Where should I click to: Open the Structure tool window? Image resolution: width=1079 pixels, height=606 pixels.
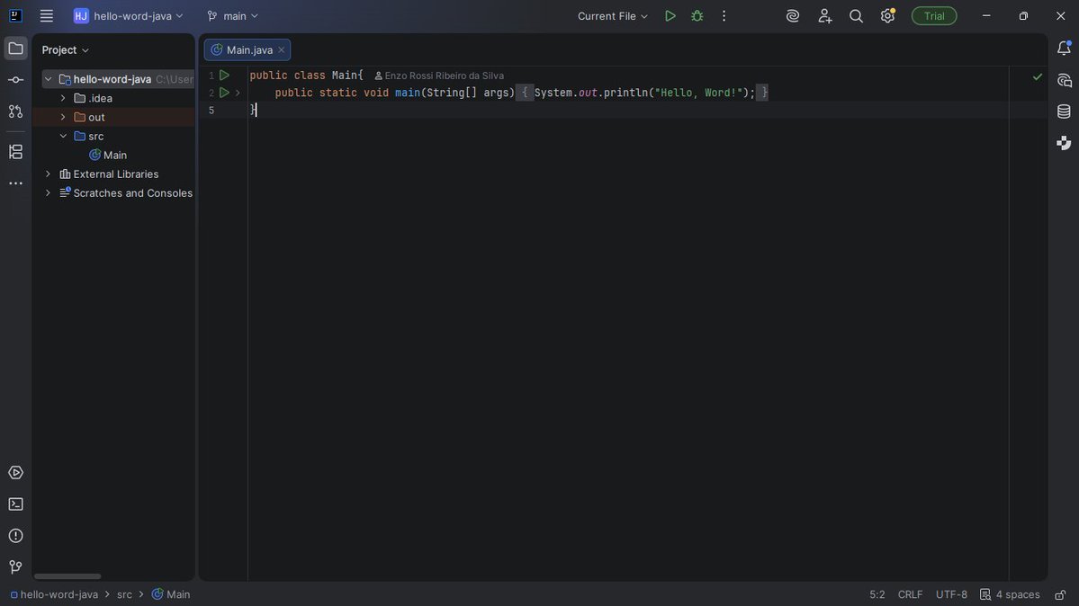[x=15, y=151]
